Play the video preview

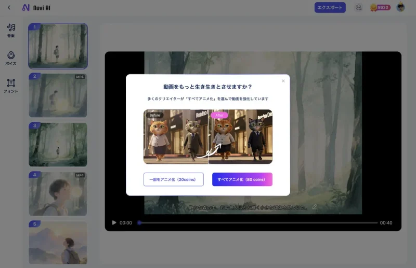pyautogui.click(x=114, y=223)
